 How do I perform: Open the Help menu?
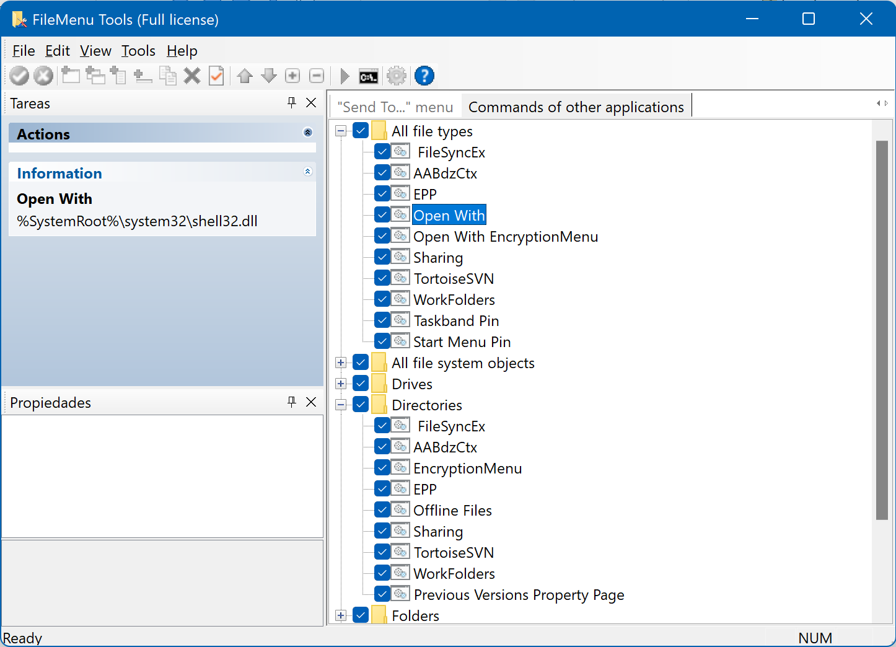point(182,51)
